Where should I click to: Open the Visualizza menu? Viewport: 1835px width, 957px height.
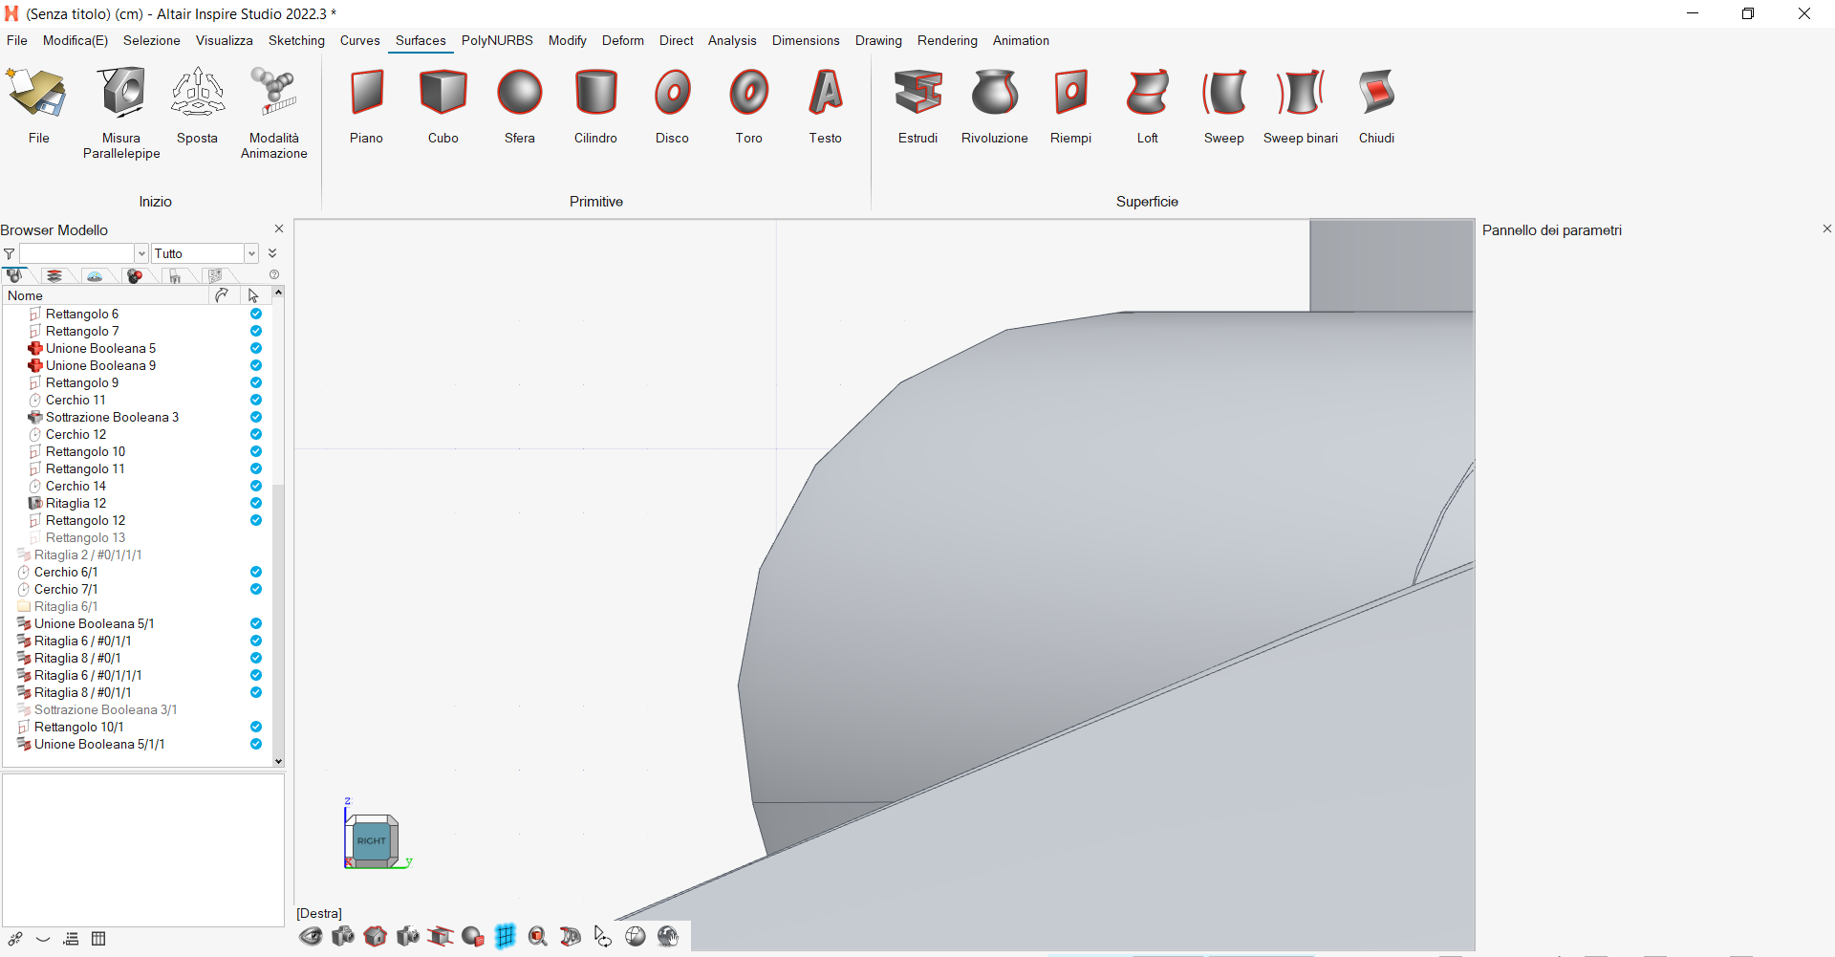225,40
